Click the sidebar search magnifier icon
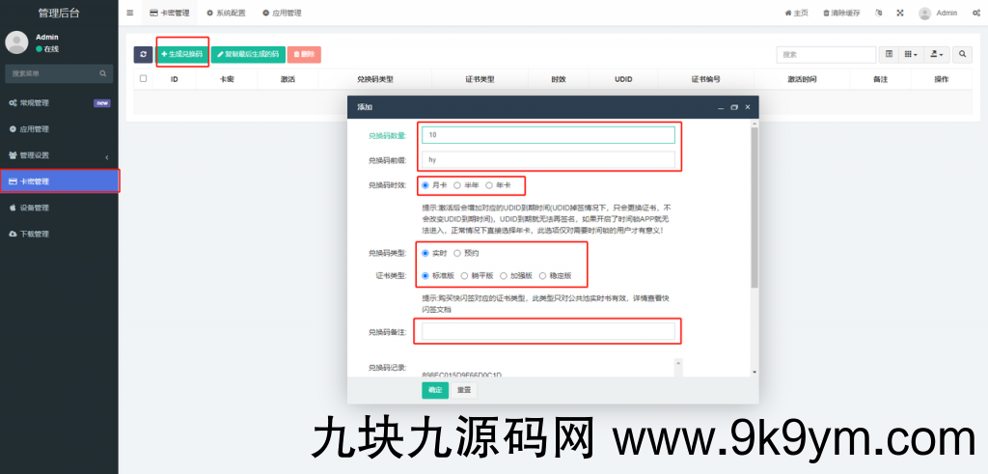The image size is (988, 474). [x=102, y=73]
